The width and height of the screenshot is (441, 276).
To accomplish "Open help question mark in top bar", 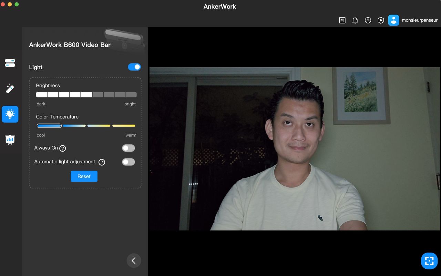I will pyautogui.click(x=368, y=20).
